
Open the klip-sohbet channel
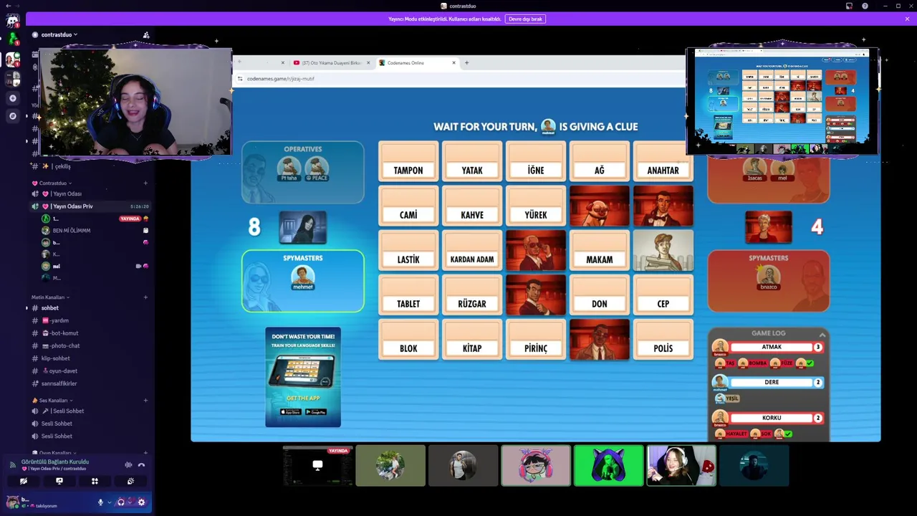click(91, 358)
